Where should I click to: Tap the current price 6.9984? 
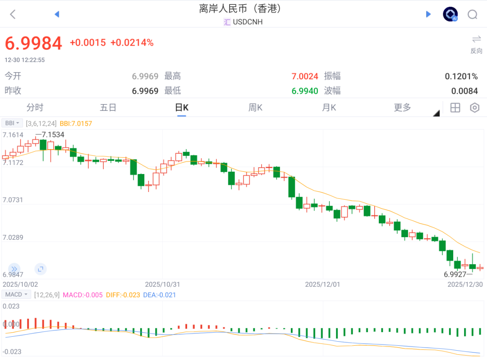point(33,43)
